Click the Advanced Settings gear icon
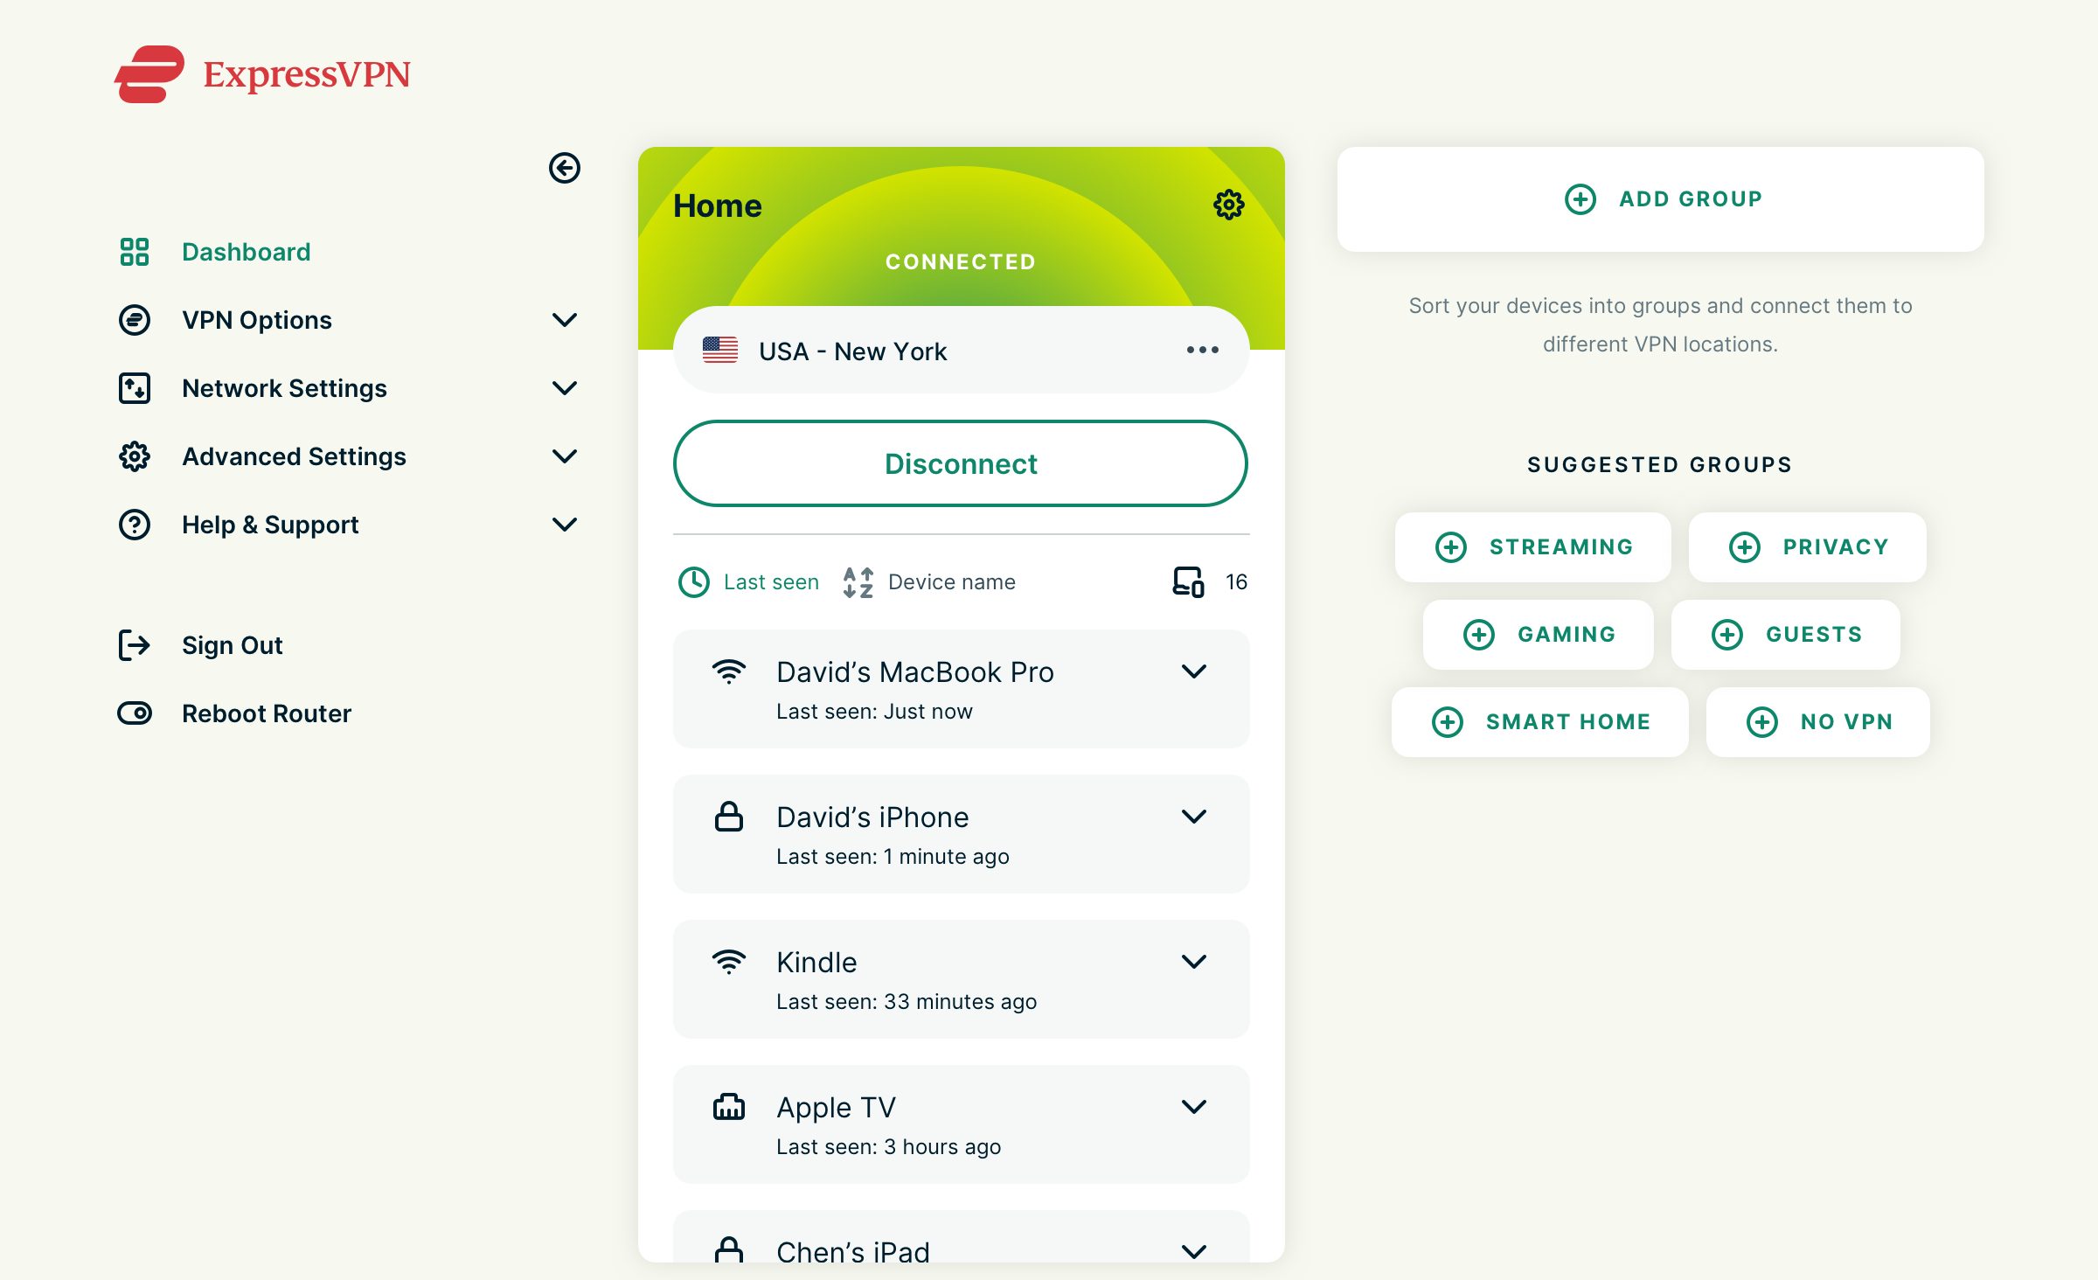Viewport: 2098px width, 1280px height. [x=134, y=456]
